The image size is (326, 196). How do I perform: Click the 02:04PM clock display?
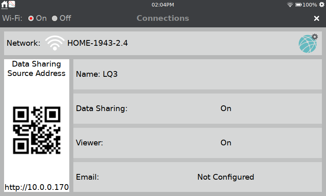click(163, 4)
